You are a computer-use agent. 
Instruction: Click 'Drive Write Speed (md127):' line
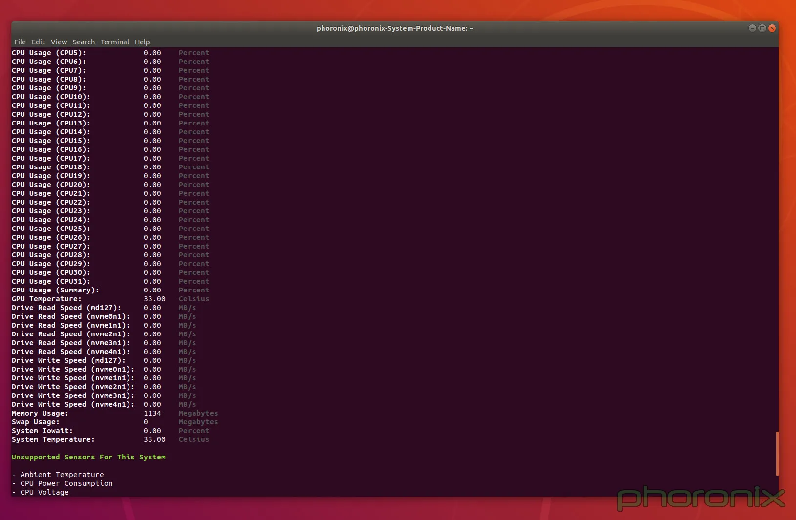(104, 360)
